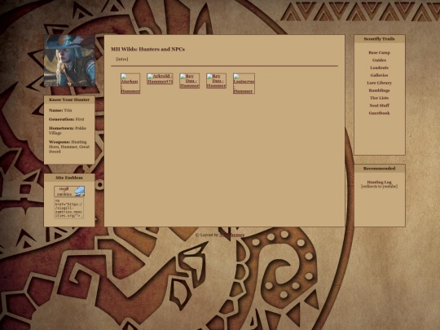Open the Guides section

click(x=379, y=60)
